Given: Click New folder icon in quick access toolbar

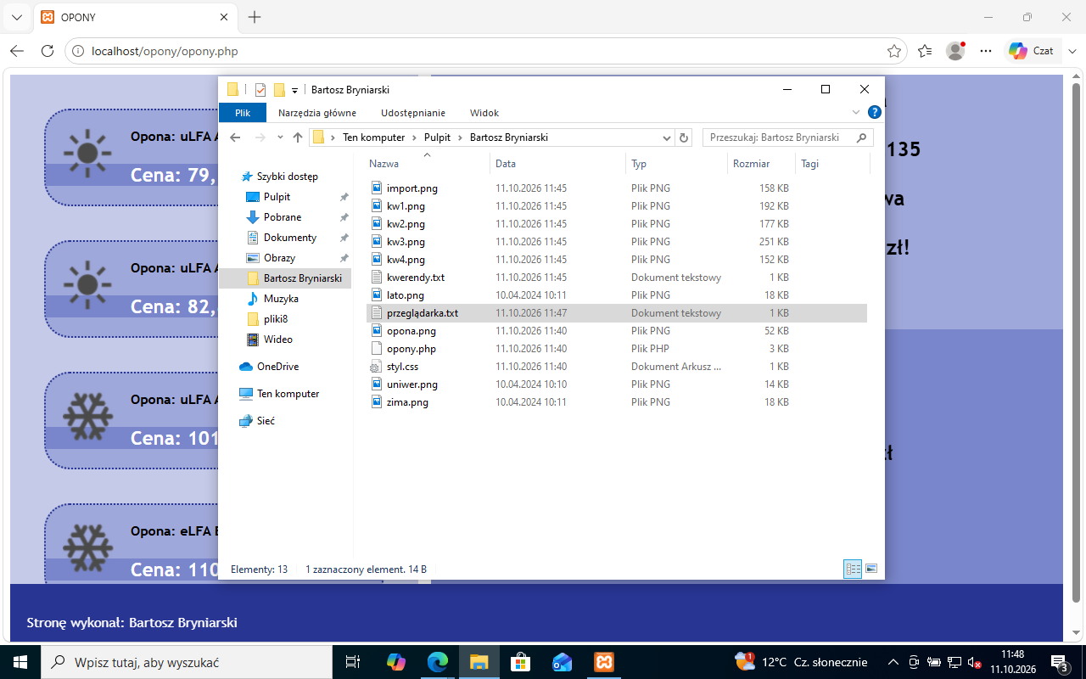Looking at the screenshot, I should tap(279, 90).
